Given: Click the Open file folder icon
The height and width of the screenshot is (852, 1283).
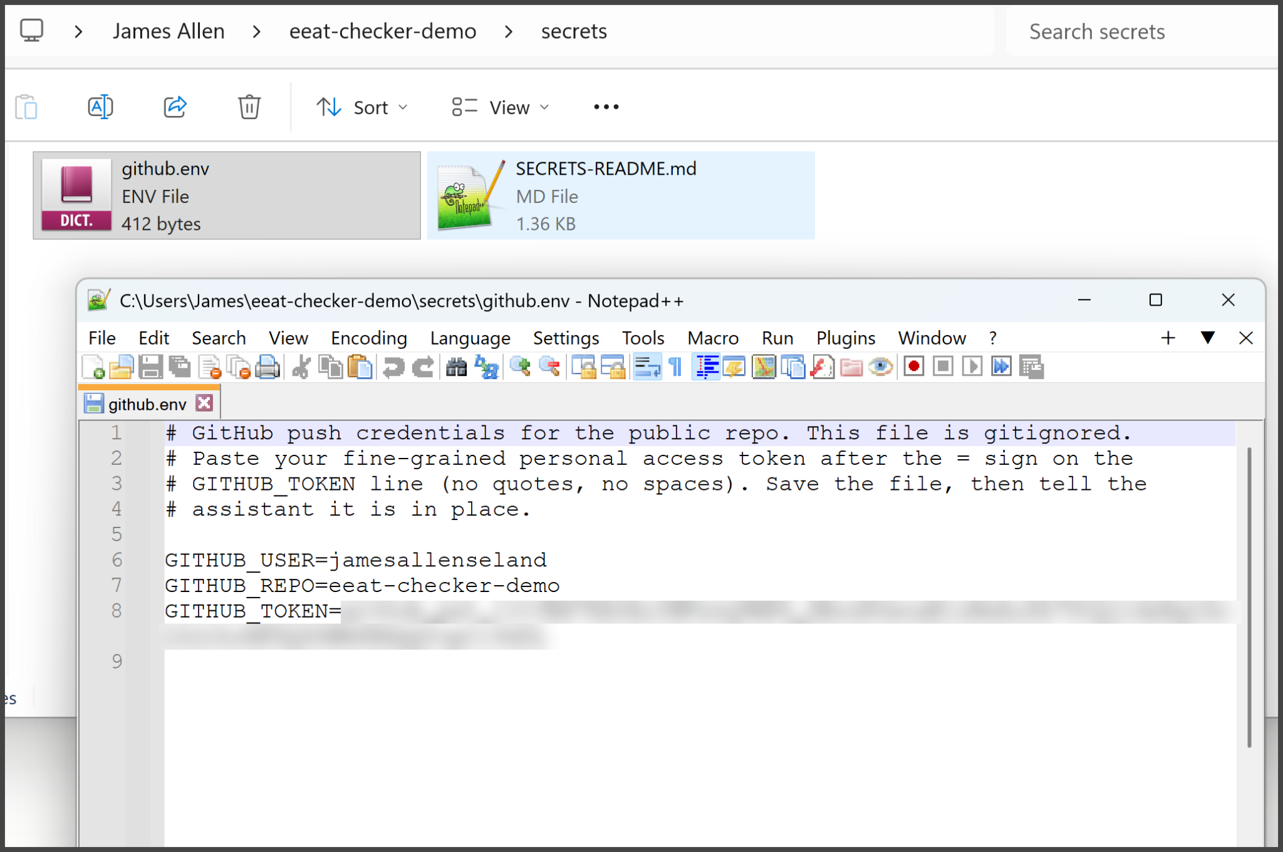Looking at the screenshot, I should (x=122, y=367).
